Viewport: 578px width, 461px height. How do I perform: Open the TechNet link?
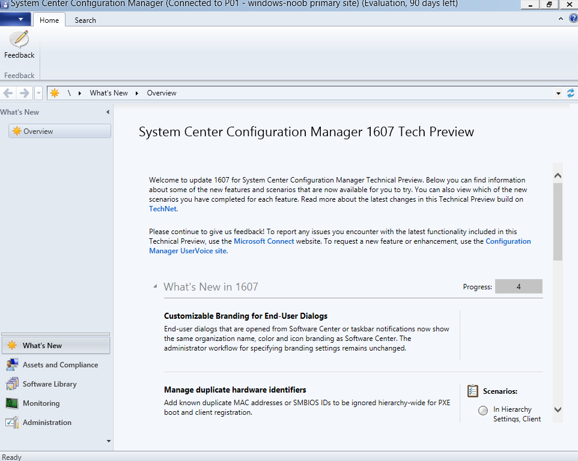[x=163, y=209]
